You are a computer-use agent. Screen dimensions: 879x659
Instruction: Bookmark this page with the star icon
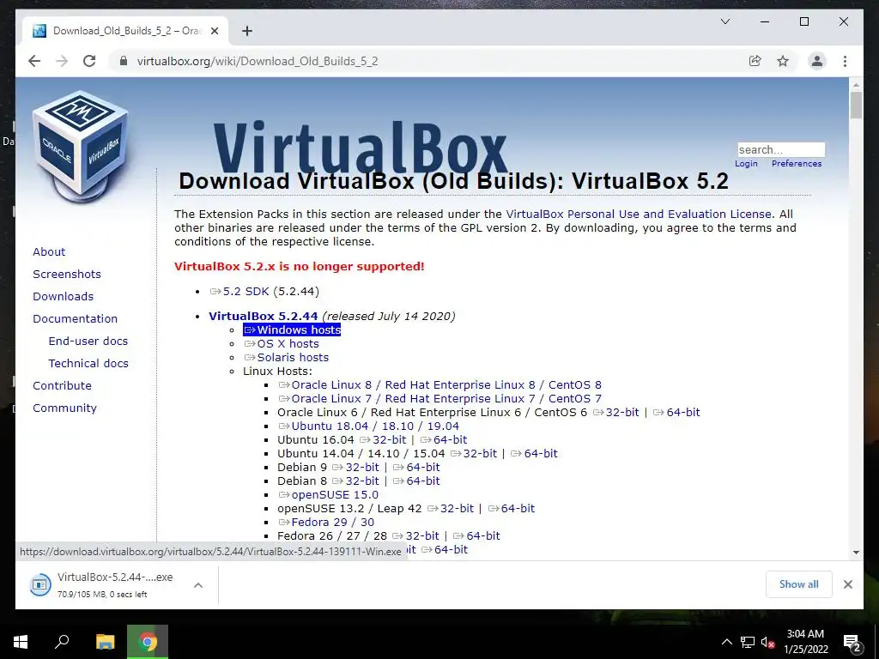(783, 61)
